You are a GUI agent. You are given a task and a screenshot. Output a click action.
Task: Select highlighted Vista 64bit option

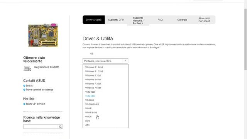(90, 96)
